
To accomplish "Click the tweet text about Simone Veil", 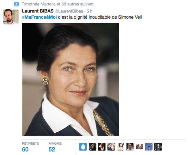I will coord(100,17).
